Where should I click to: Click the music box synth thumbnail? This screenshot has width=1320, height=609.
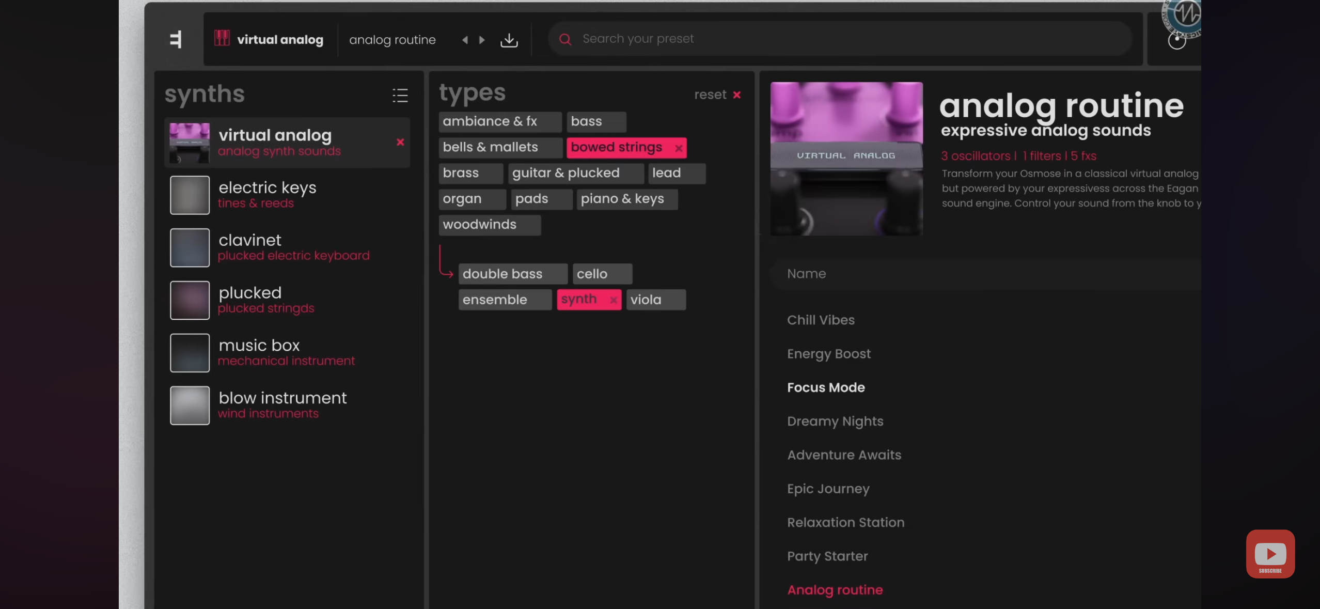click(190, 353)
